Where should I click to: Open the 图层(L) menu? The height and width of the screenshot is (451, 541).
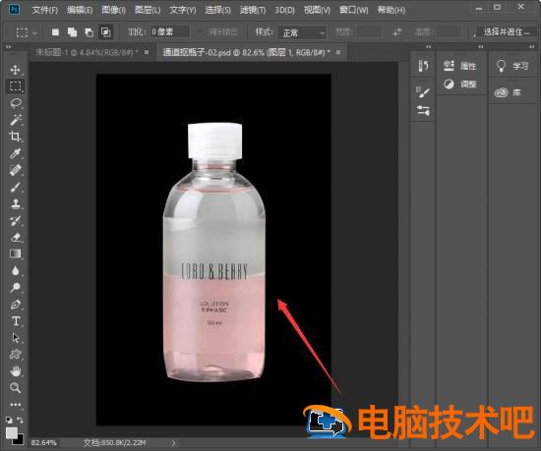[x=148, y=10]
